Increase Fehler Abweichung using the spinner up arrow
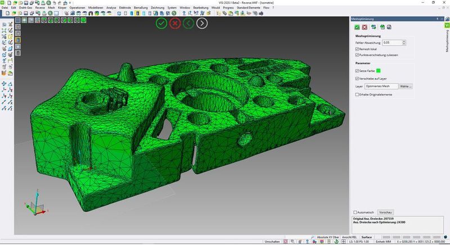This screenshot has width=450, height=245. pos(404,41)
